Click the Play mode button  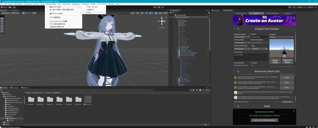(x=155, y=7)
